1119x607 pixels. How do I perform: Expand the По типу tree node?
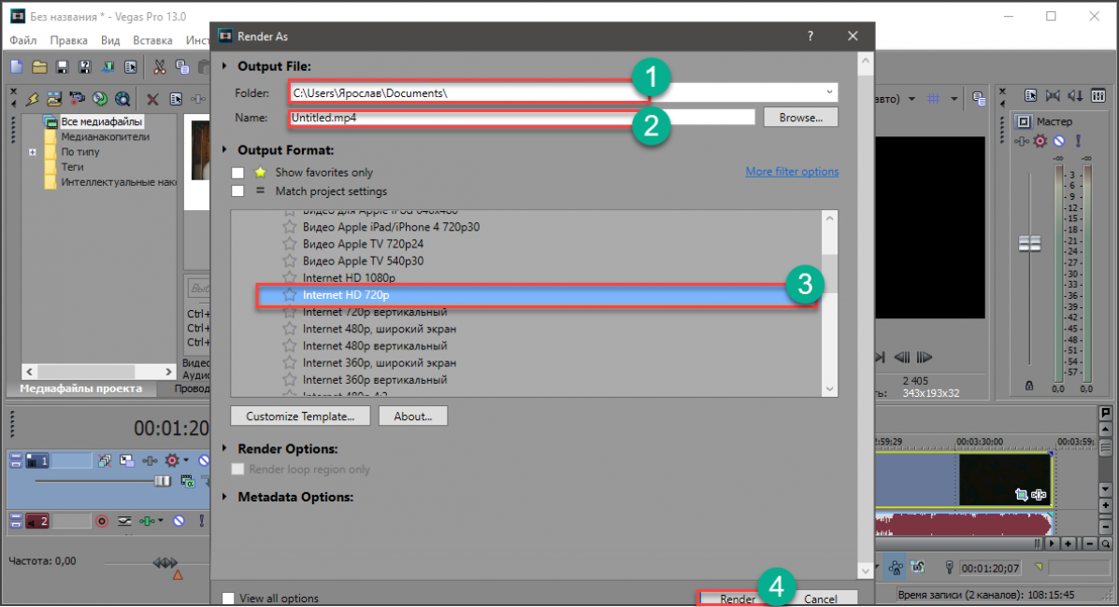point(33,152)
